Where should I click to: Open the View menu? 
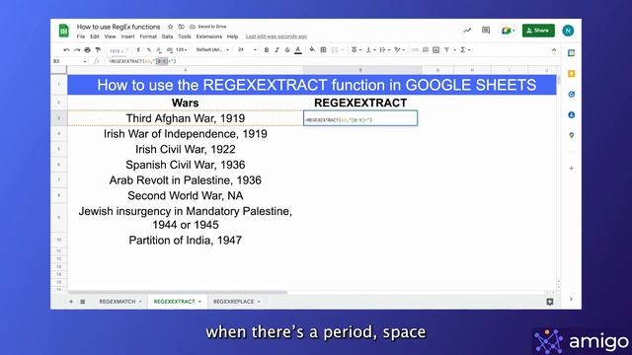[x=110, y=36]
